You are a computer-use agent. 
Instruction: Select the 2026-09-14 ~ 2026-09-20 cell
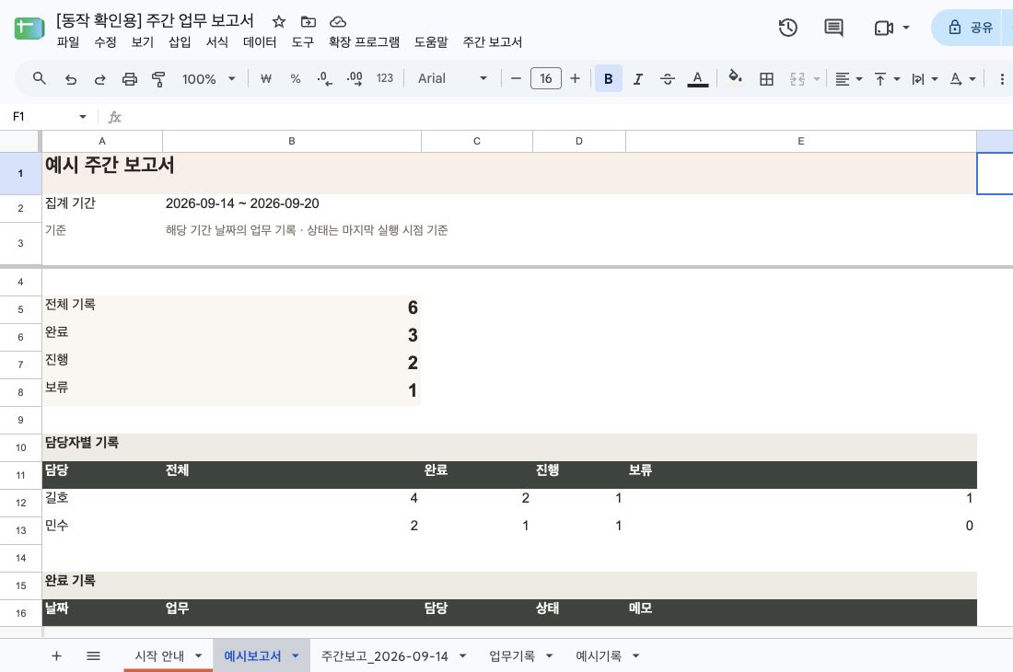point(292,208)
